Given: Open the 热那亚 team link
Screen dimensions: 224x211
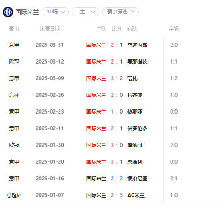Looking at the screenshot, I should (135, 112).
